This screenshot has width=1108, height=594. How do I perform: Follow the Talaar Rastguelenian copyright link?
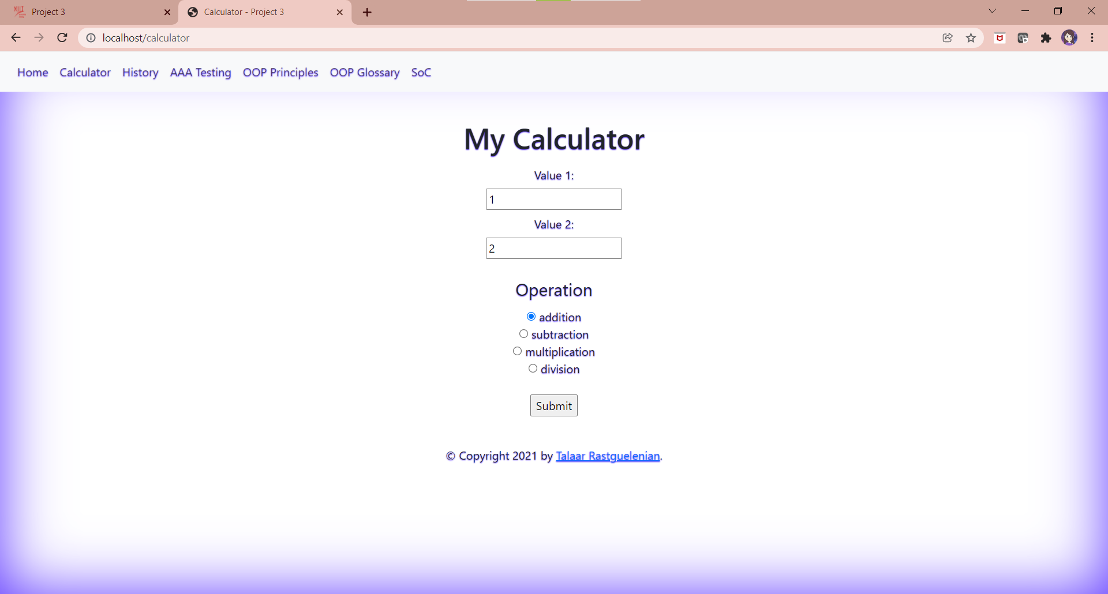608,456
